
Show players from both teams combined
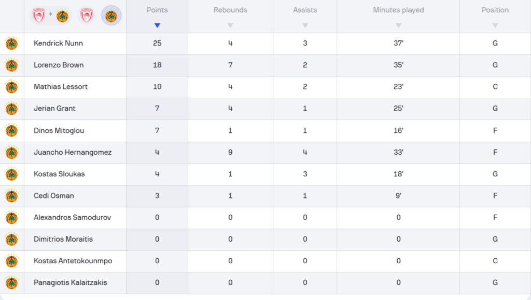click(51, 16)
